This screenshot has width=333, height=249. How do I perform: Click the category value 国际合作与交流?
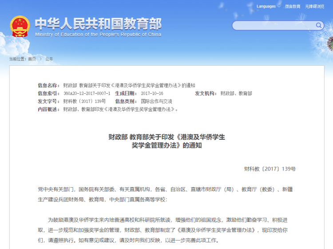157,101
